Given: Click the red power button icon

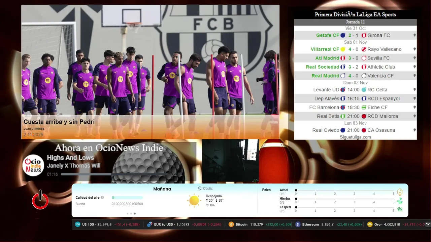Looking at the screenshot, I should tap(40, 200).
